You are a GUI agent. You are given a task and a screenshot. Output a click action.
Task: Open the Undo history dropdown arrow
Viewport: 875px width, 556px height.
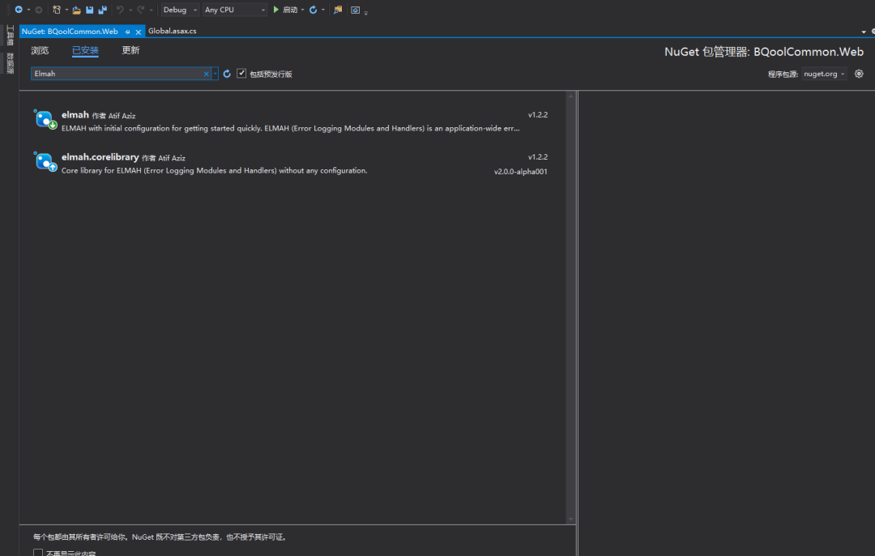point(130,10)
